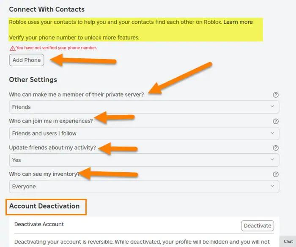296x247 pixels.
Task: Open the Yes activity update dropdown
Action: [144, 160]
